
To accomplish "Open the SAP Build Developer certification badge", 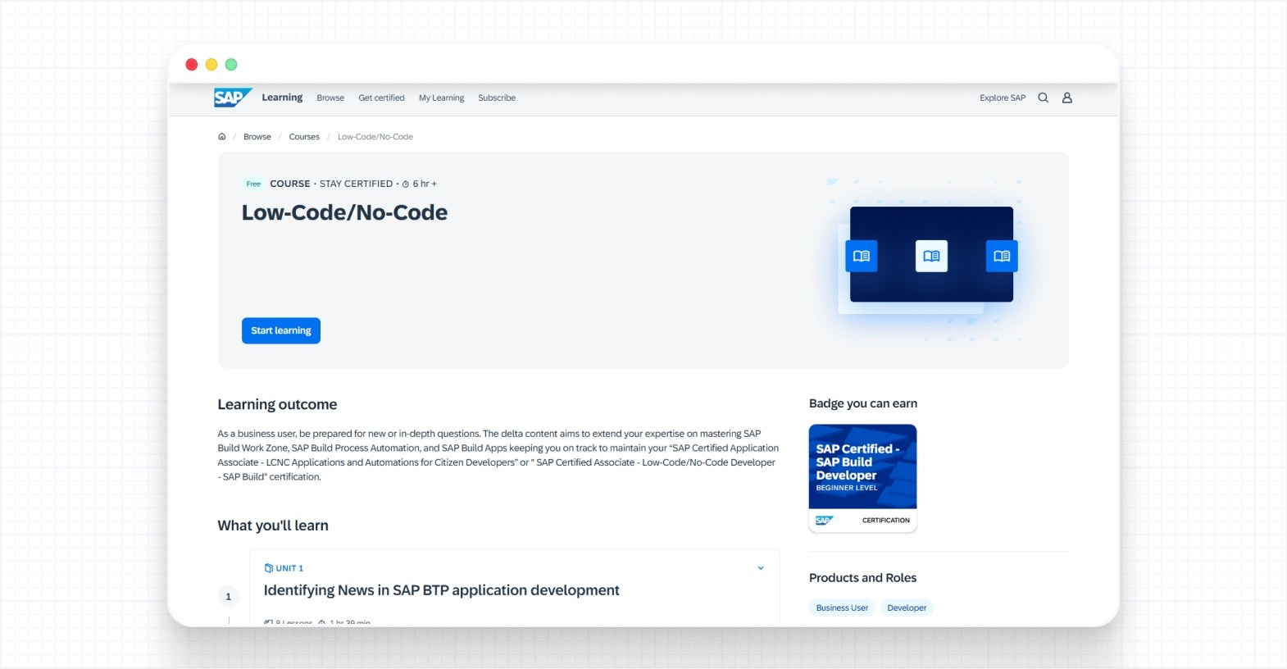I will coord(862,478).
